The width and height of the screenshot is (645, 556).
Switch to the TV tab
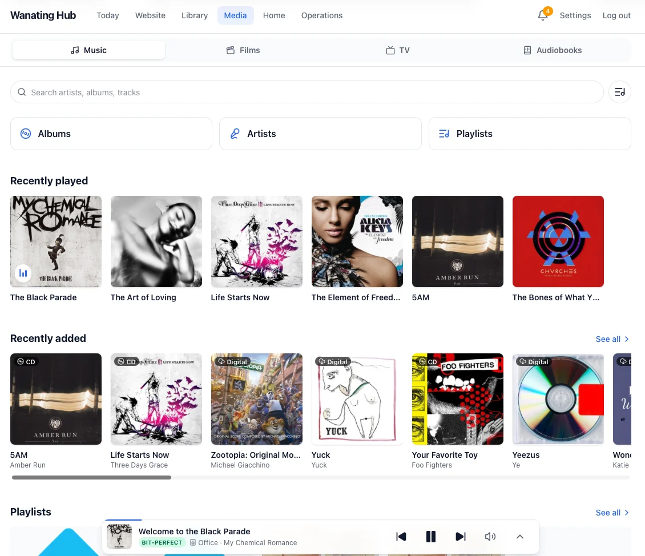398,50
